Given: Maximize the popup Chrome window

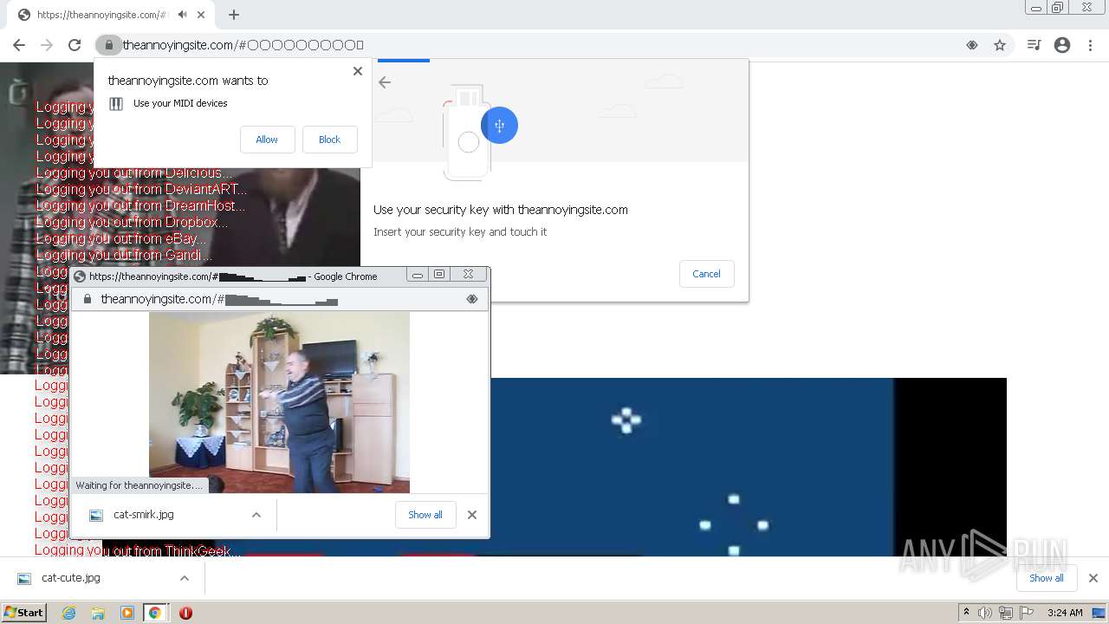Looking at the screenshot, I should point(439,275).
